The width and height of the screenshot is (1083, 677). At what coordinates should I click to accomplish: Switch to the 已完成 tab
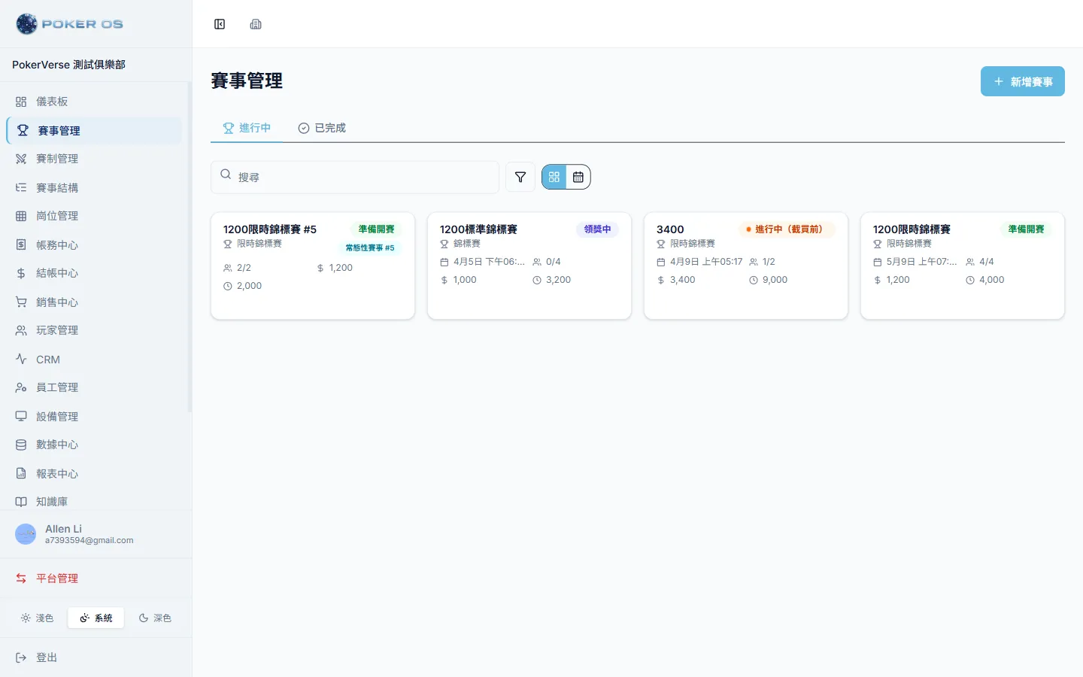click(x=322, y=128)
